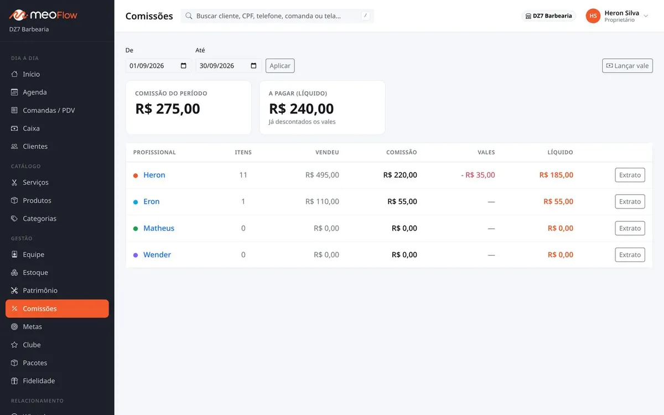Image resolution: width=664 pixels, height=415 pixels.
Task: Click Wender's purple color dot
Action: [136, 255]
